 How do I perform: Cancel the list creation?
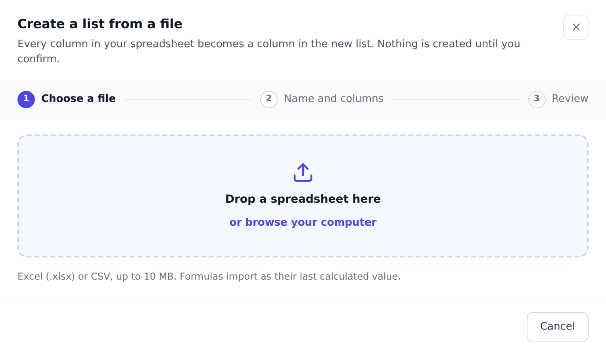click(557, 327)
